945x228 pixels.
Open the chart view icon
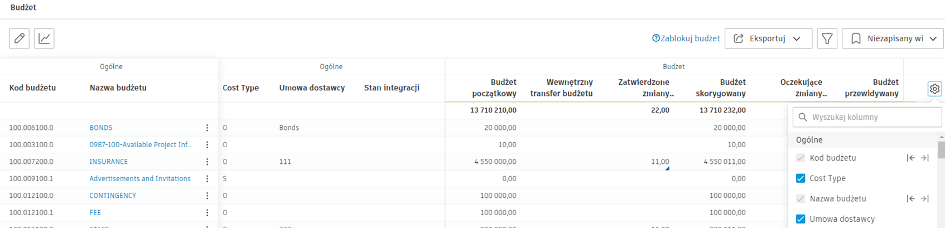pos(44,38)
